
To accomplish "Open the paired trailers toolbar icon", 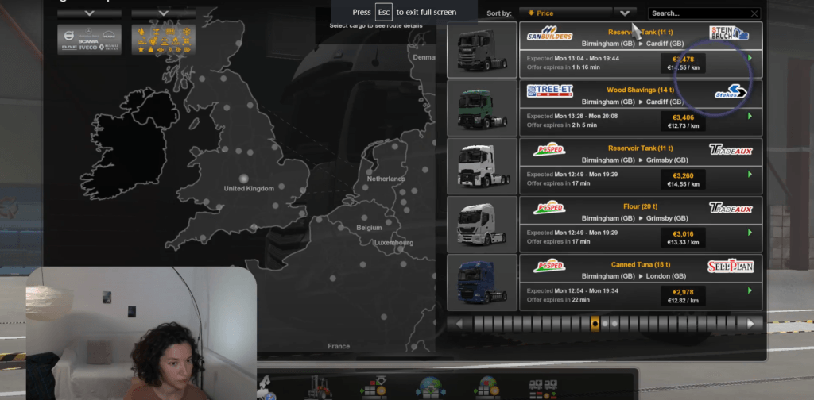I will coord(543,389).
